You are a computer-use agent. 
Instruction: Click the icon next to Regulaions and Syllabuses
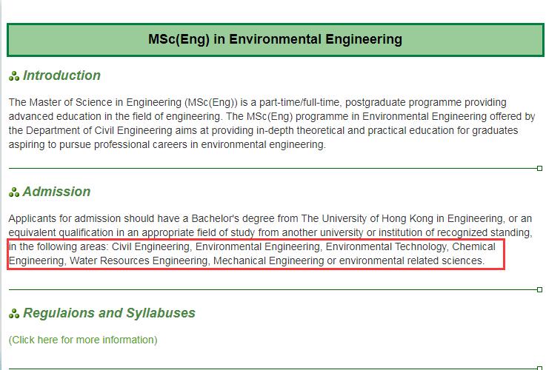point(14,314)
